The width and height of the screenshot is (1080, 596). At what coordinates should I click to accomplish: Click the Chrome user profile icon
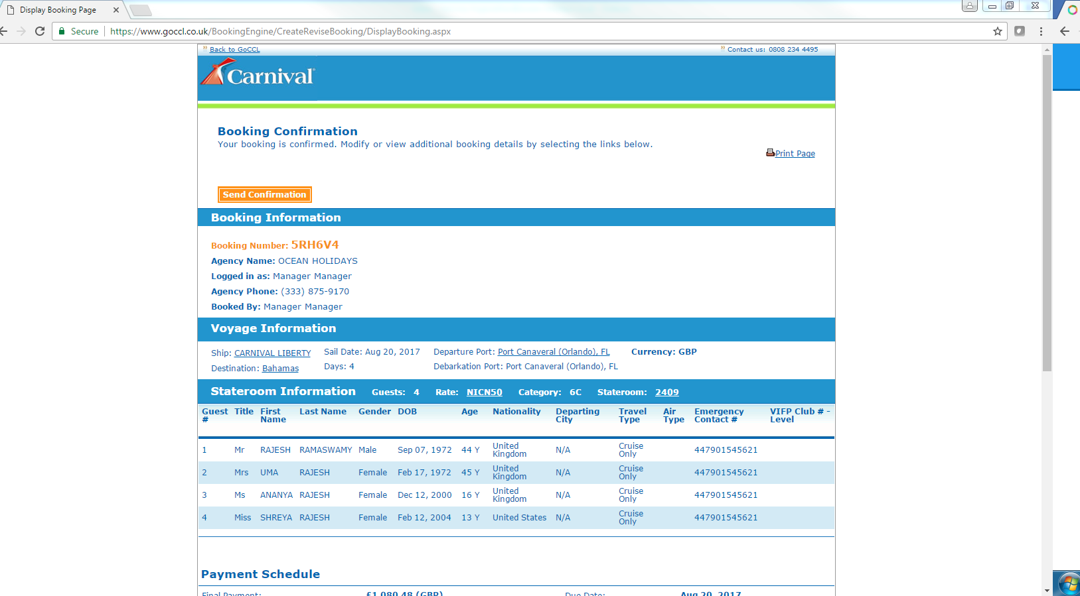pyautogui.click(x=970, y=6)
